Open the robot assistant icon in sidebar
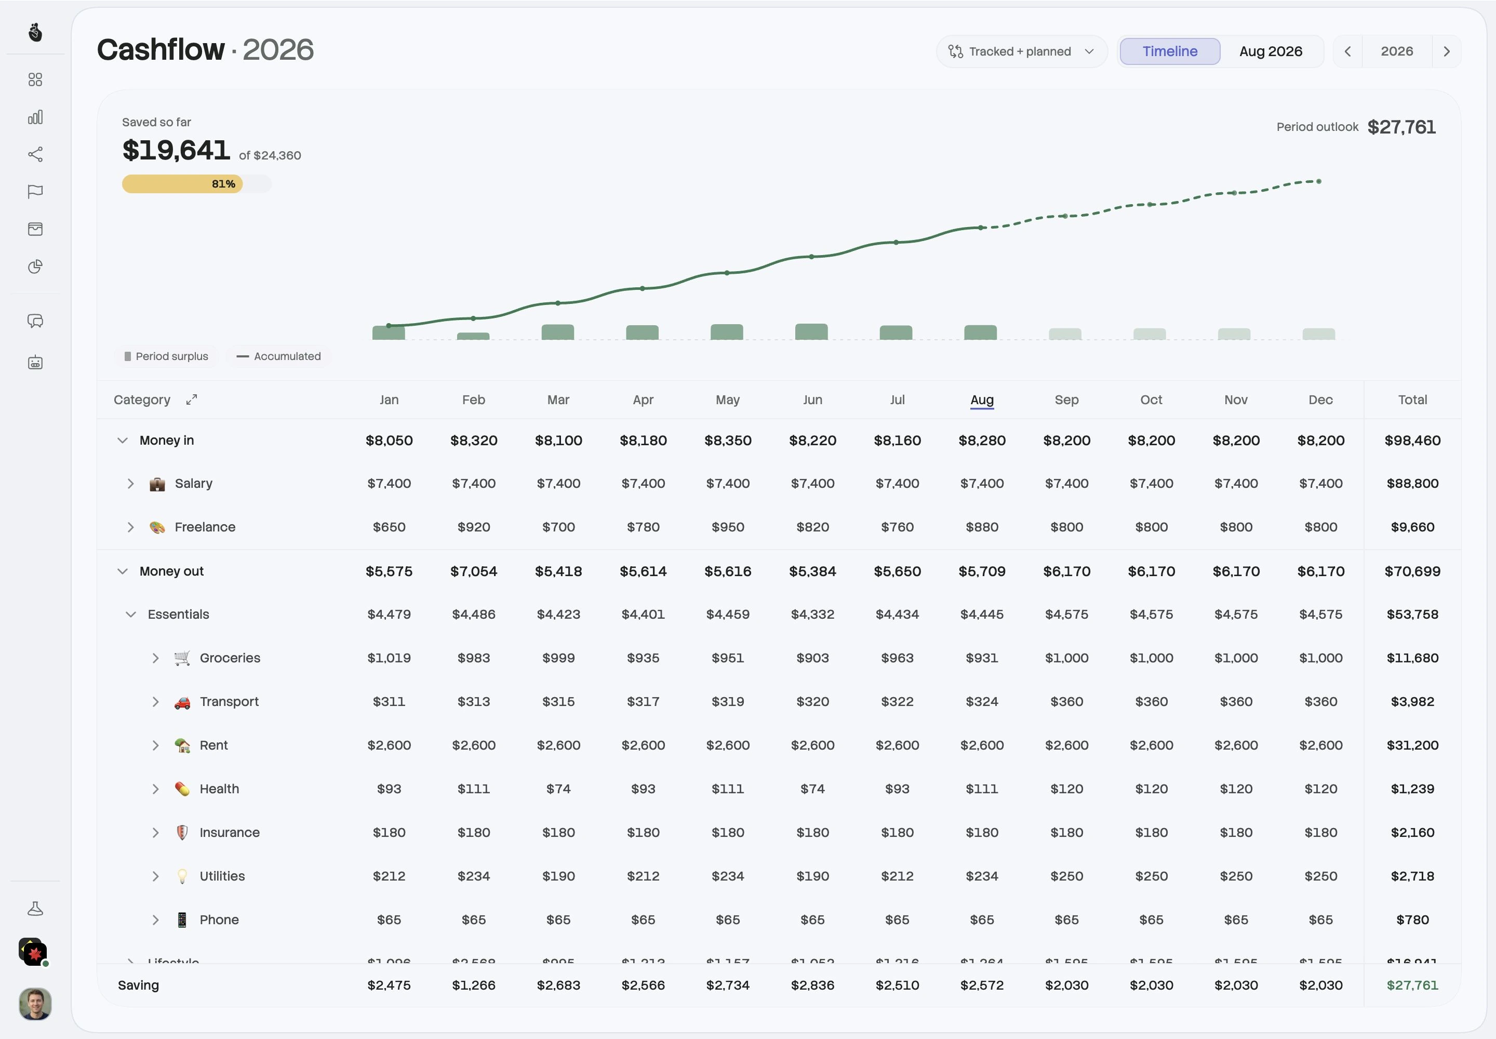 [35, 363]
